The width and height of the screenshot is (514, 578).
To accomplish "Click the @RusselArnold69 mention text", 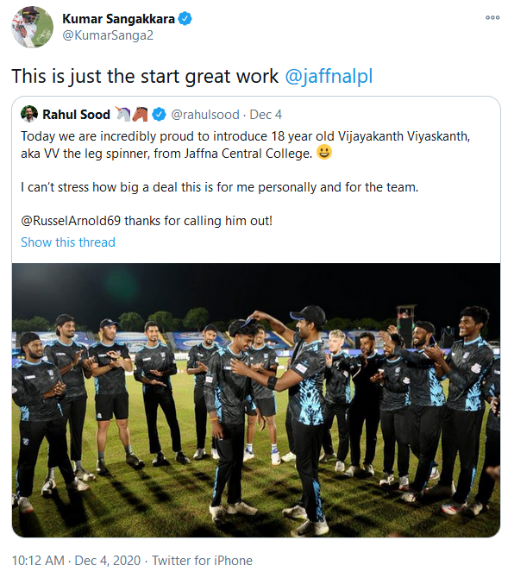I will point(71,221).
